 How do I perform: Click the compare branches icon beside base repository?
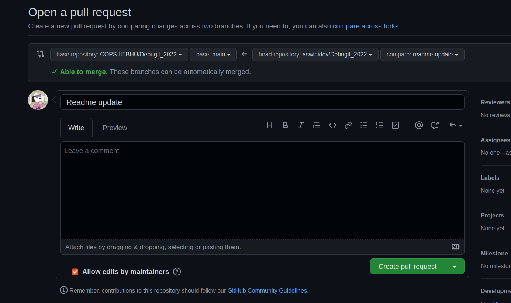tap(41, 54)
